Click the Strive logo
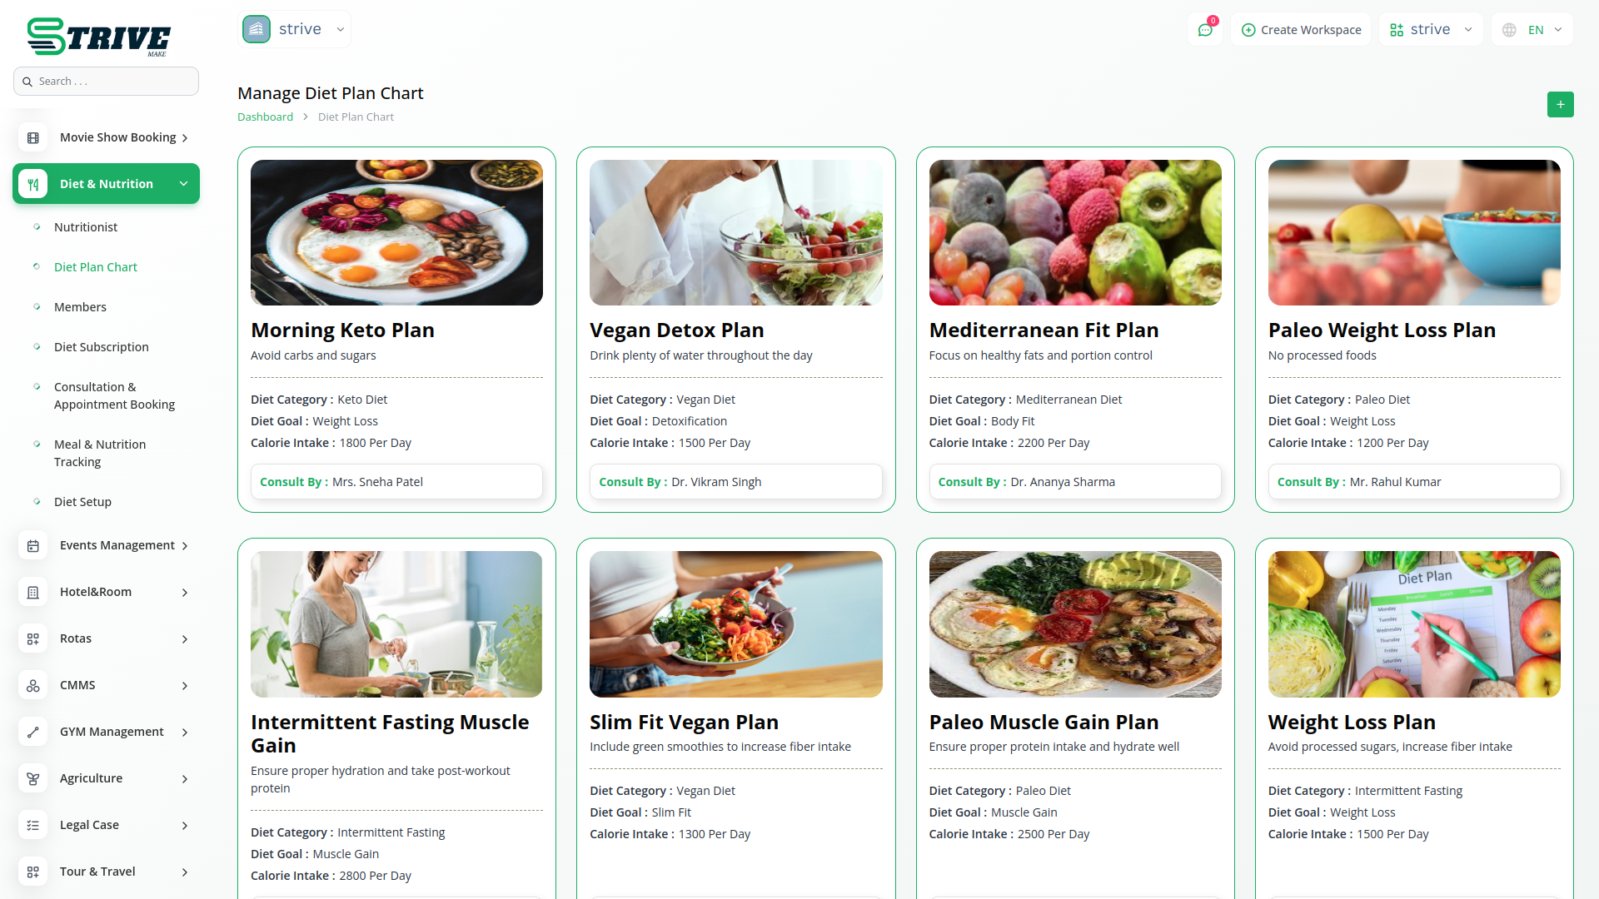The image size is (1599, 899). pos(98,37)
